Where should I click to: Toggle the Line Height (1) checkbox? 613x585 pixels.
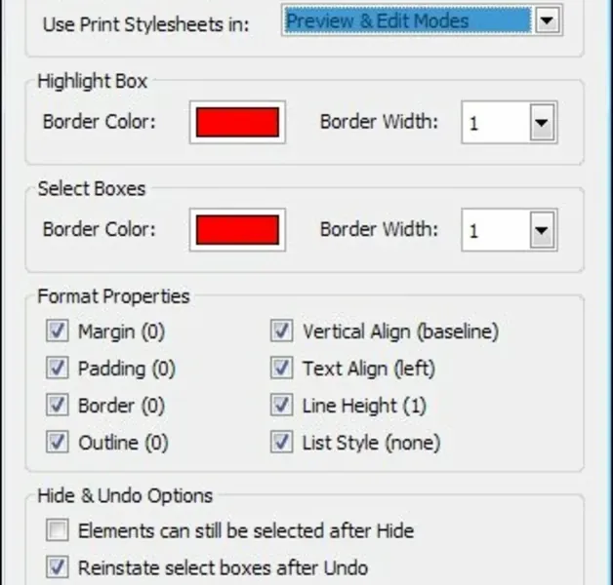[x=282, y=406]
